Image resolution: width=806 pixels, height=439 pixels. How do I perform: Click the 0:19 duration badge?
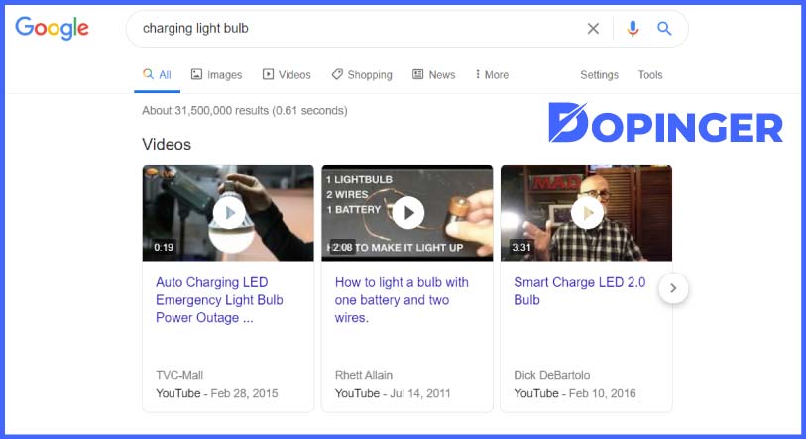click(164, 248)
